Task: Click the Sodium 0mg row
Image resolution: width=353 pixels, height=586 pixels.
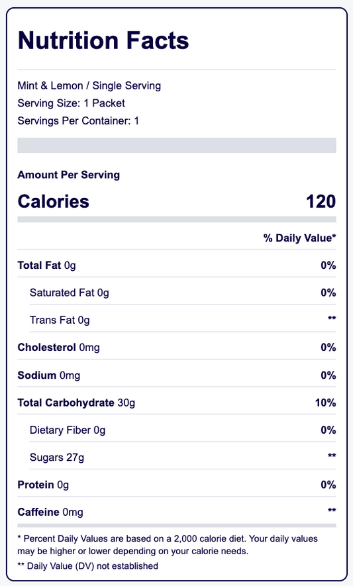Action: [x=177, y=375]
